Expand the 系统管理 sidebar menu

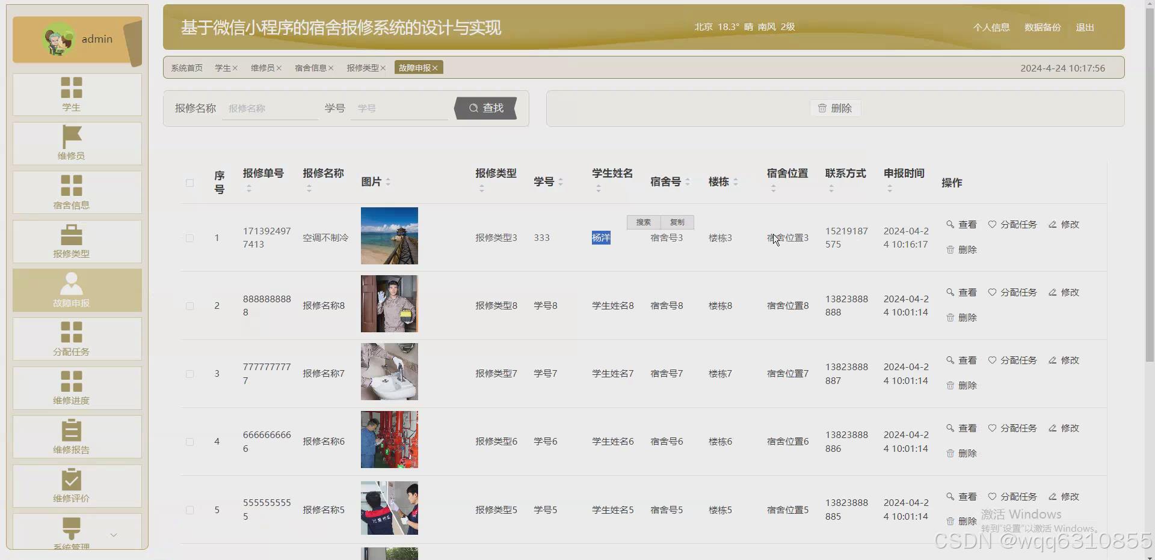point(113,535)
